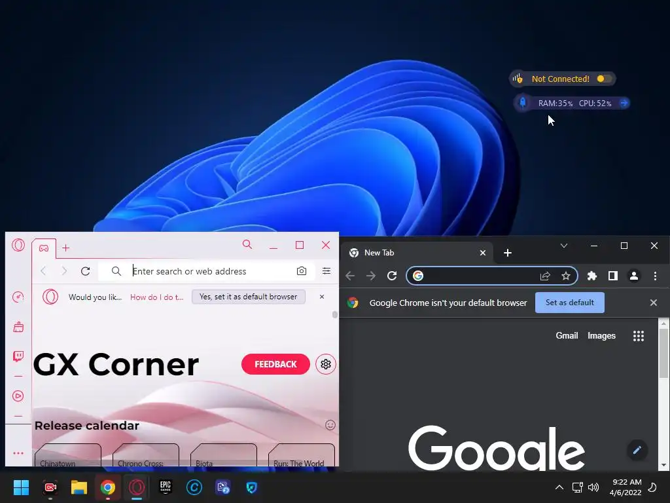Go forward in Chrome
This screenshot has width=670, height=503.
pyautogui.click(x=371, y=276)
